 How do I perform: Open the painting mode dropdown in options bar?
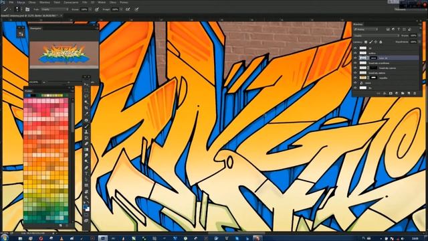click(55, 9)
